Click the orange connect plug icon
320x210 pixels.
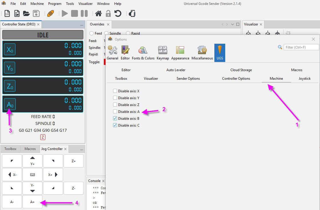(51, 13)
